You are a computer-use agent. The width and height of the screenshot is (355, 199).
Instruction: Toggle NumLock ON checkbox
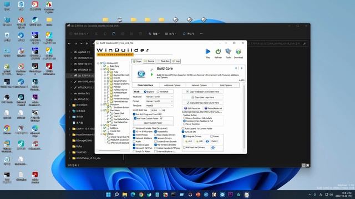click(x=183, y=132)
